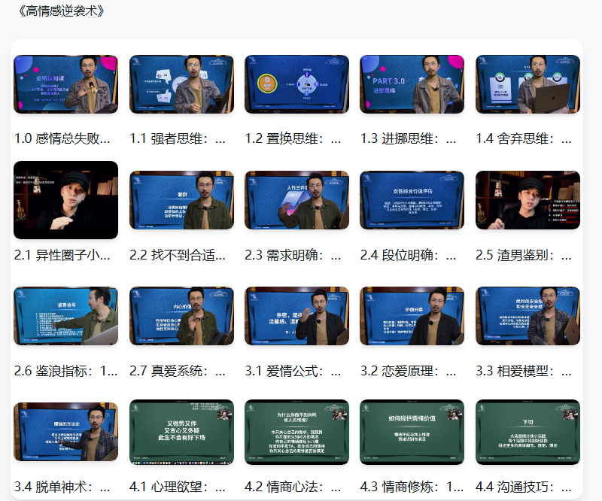Image resolution: width=602 pixels, height=501 pixels.
Task: Open video thumbnail for lesson 3.4
Action: (x=65, y=432)
